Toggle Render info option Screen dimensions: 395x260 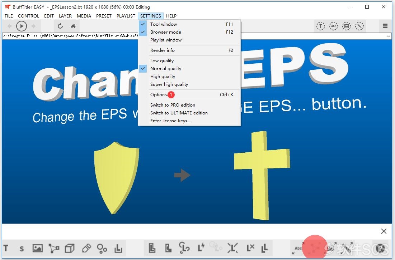click(189, 50)
